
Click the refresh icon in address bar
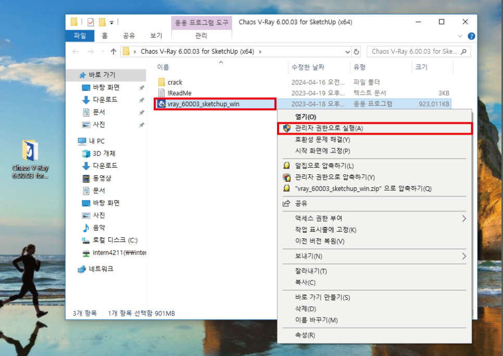356,52
